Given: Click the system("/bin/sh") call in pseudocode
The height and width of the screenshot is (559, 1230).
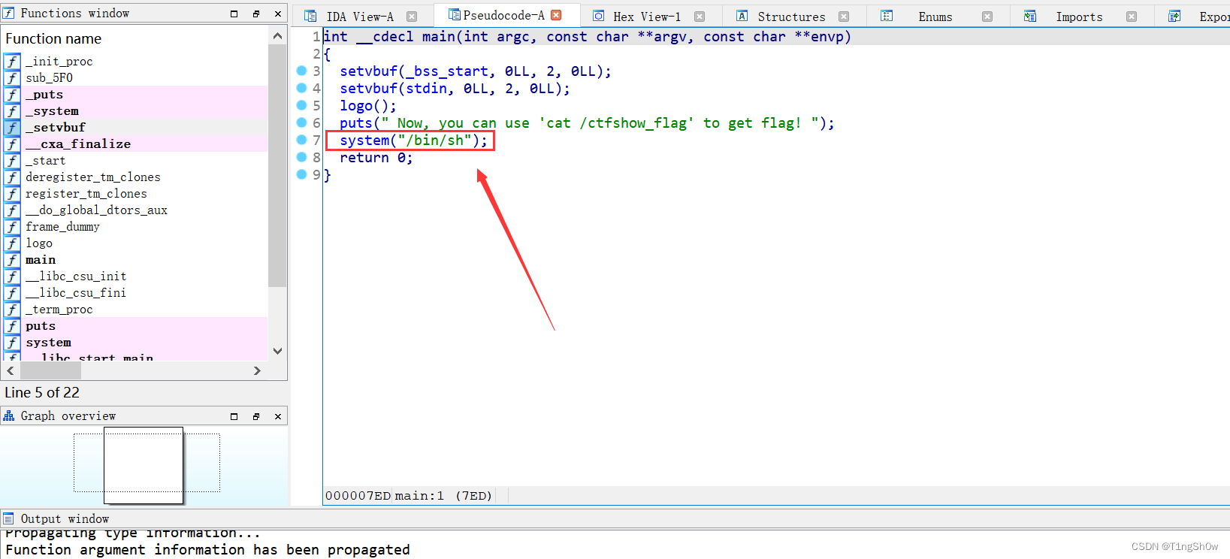Looking at the screenshot, I should click(x=413, y=141).
